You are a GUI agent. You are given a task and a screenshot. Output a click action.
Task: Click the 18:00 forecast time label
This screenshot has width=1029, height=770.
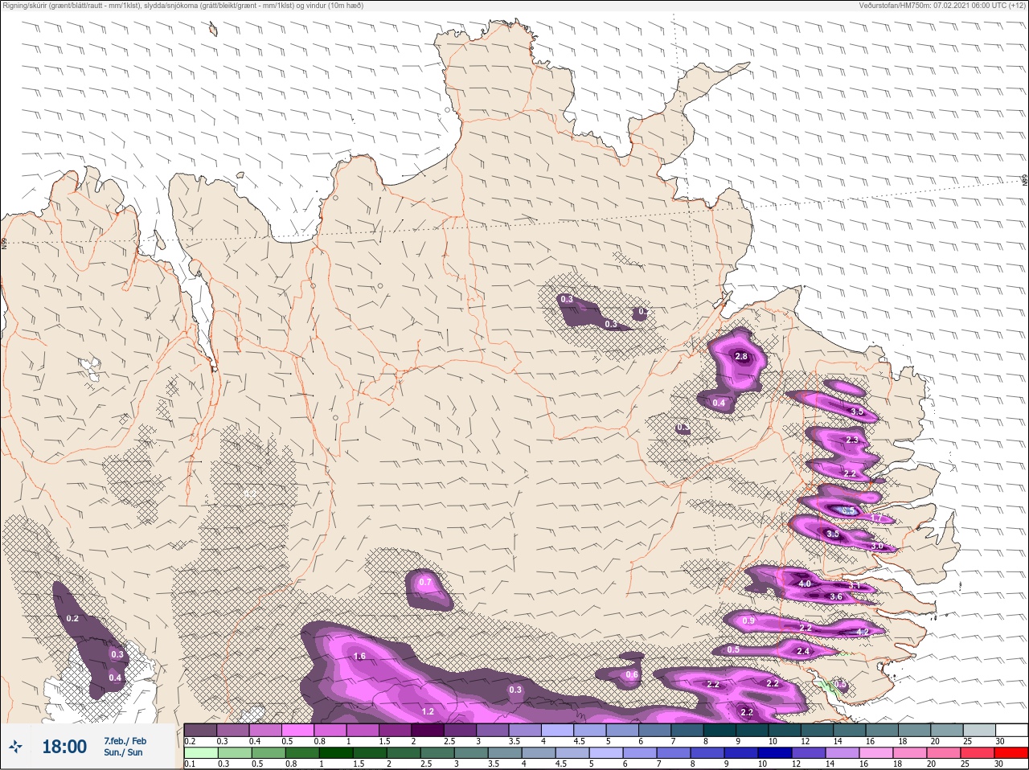(x=64, y=747)
